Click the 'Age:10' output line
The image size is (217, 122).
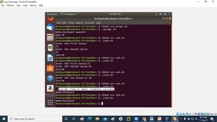click(x=60, y=35)
